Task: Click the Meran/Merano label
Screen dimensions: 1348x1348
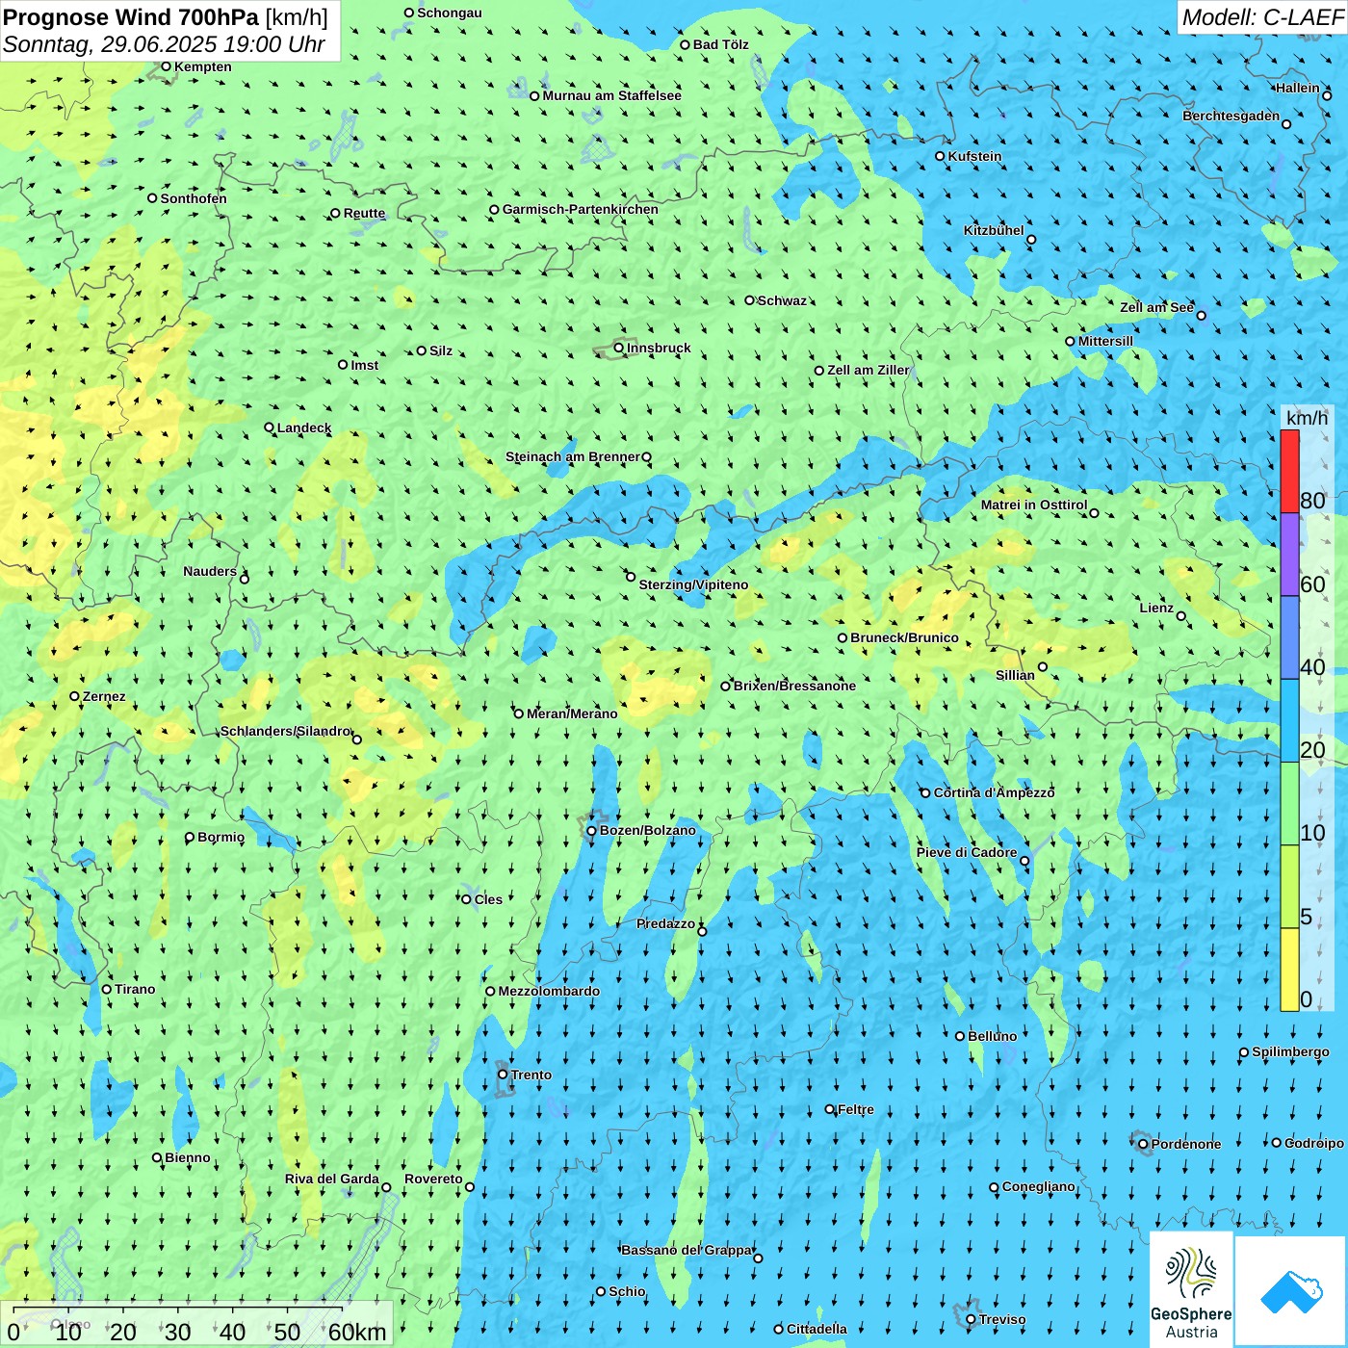Action: (572, 713)
